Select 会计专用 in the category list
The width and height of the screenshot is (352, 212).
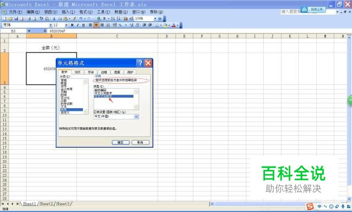point(67,89)
